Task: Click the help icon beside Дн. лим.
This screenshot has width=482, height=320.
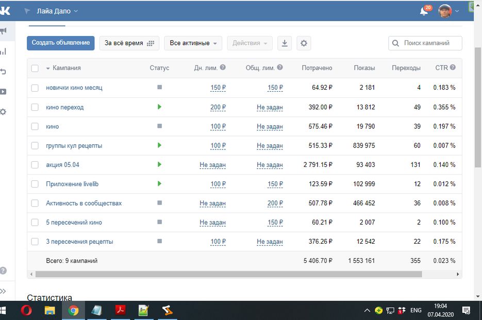Action: [223, 68]
